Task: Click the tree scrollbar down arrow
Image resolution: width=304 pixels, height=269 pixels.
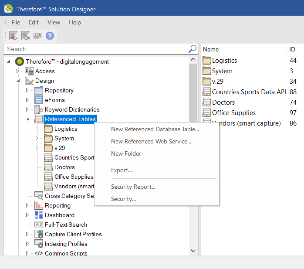Action: 193,251
